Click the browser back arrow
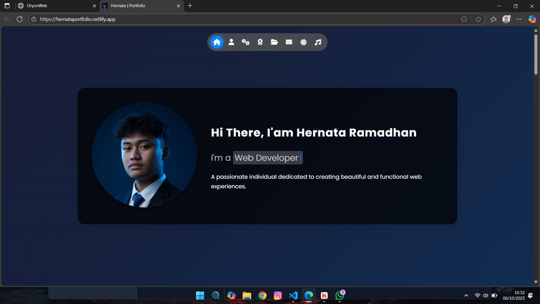The width and height of the screenshot is (540, 304). (x=7, y=20)
